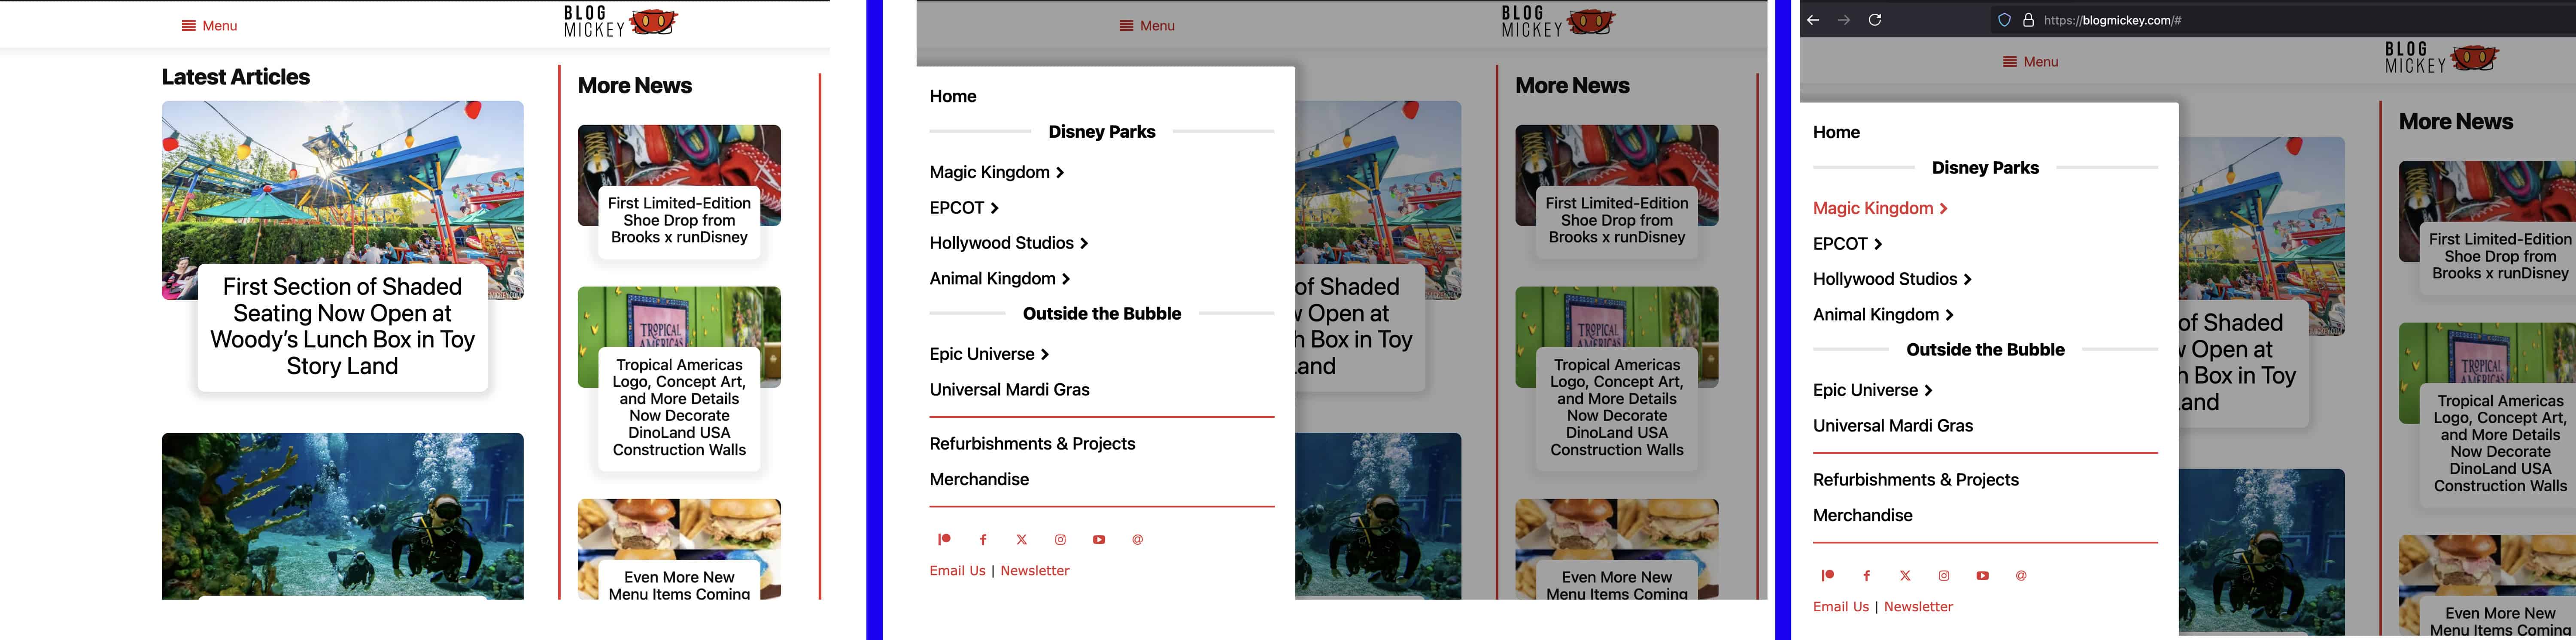Click the tracking protection shield icon in address bar
The height and width of the screenshot is (640, 2576).
click(x=2004, y=20)
